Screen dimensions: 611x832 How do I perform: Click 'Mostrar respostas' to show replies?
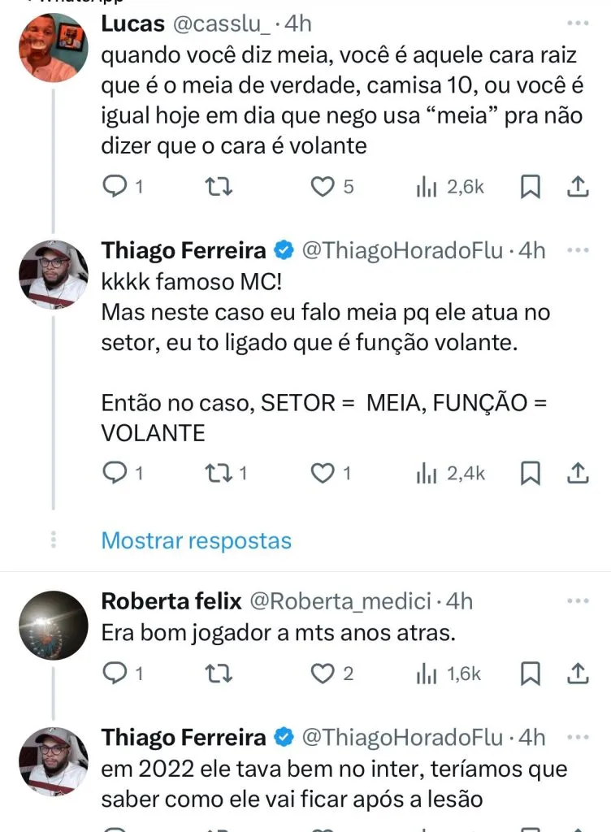[196, 540]
